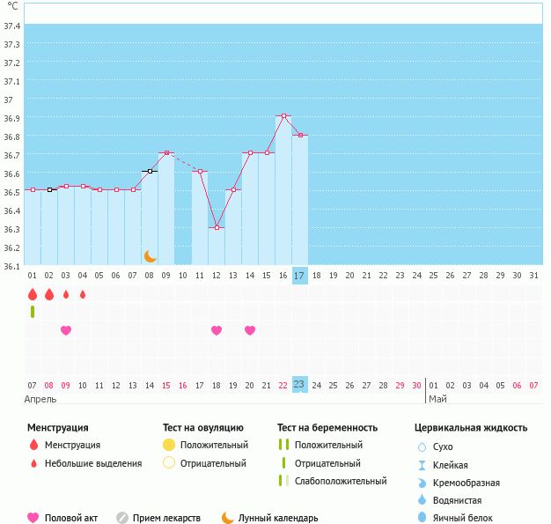Click the 'Яичный белок' legend drop icon
Image resolution: width=551 pixels, height=524 pixels.
(422, 518)
